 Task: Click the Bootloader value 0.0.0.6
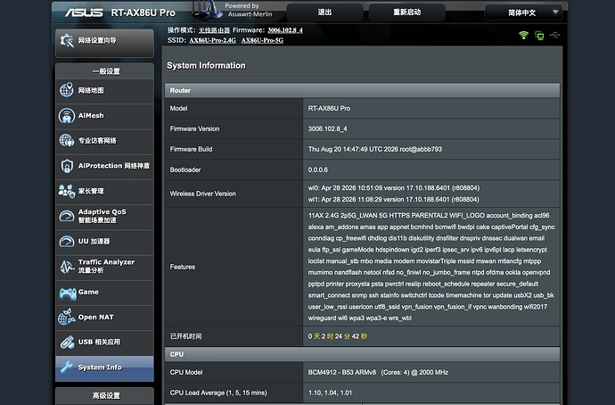click(317, 169)
